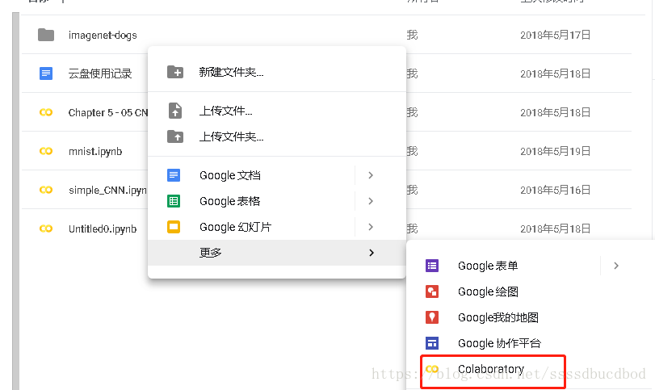Click the yellow Google Slides icon
The width and height of the screenshot is (655, 390).
[174, 227]
